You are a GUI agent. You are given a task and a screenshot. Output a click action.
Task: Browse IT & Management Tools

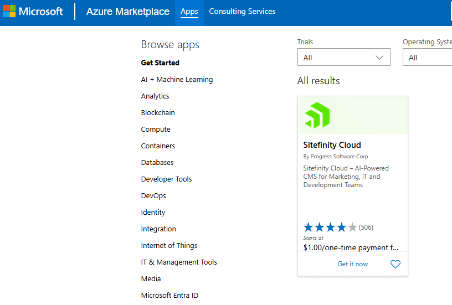click(x=179, y=262)
